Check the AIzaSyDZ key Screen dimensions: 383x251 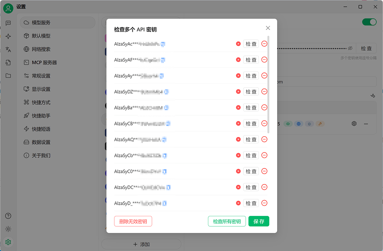(x=251, y=92)
